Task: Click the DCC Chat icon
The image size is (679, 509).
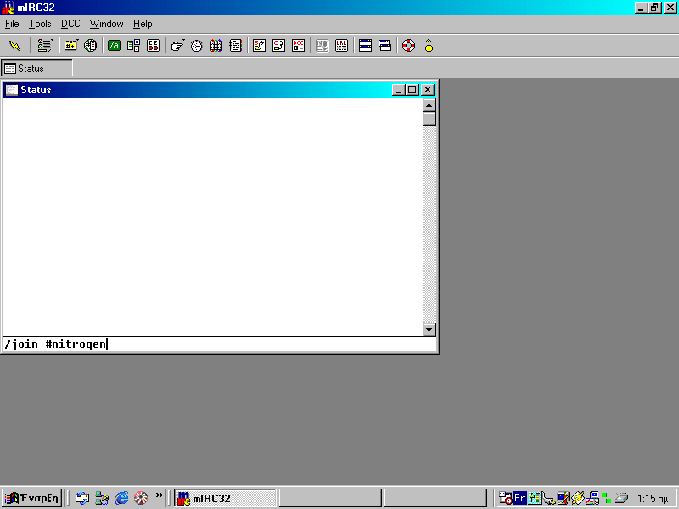Action: (x=278, y=46)
